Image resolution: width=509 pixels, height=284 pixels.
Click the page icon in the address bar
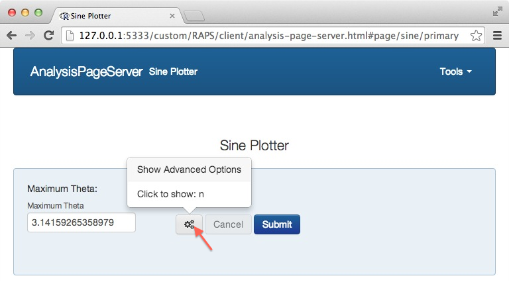[70, 36]
